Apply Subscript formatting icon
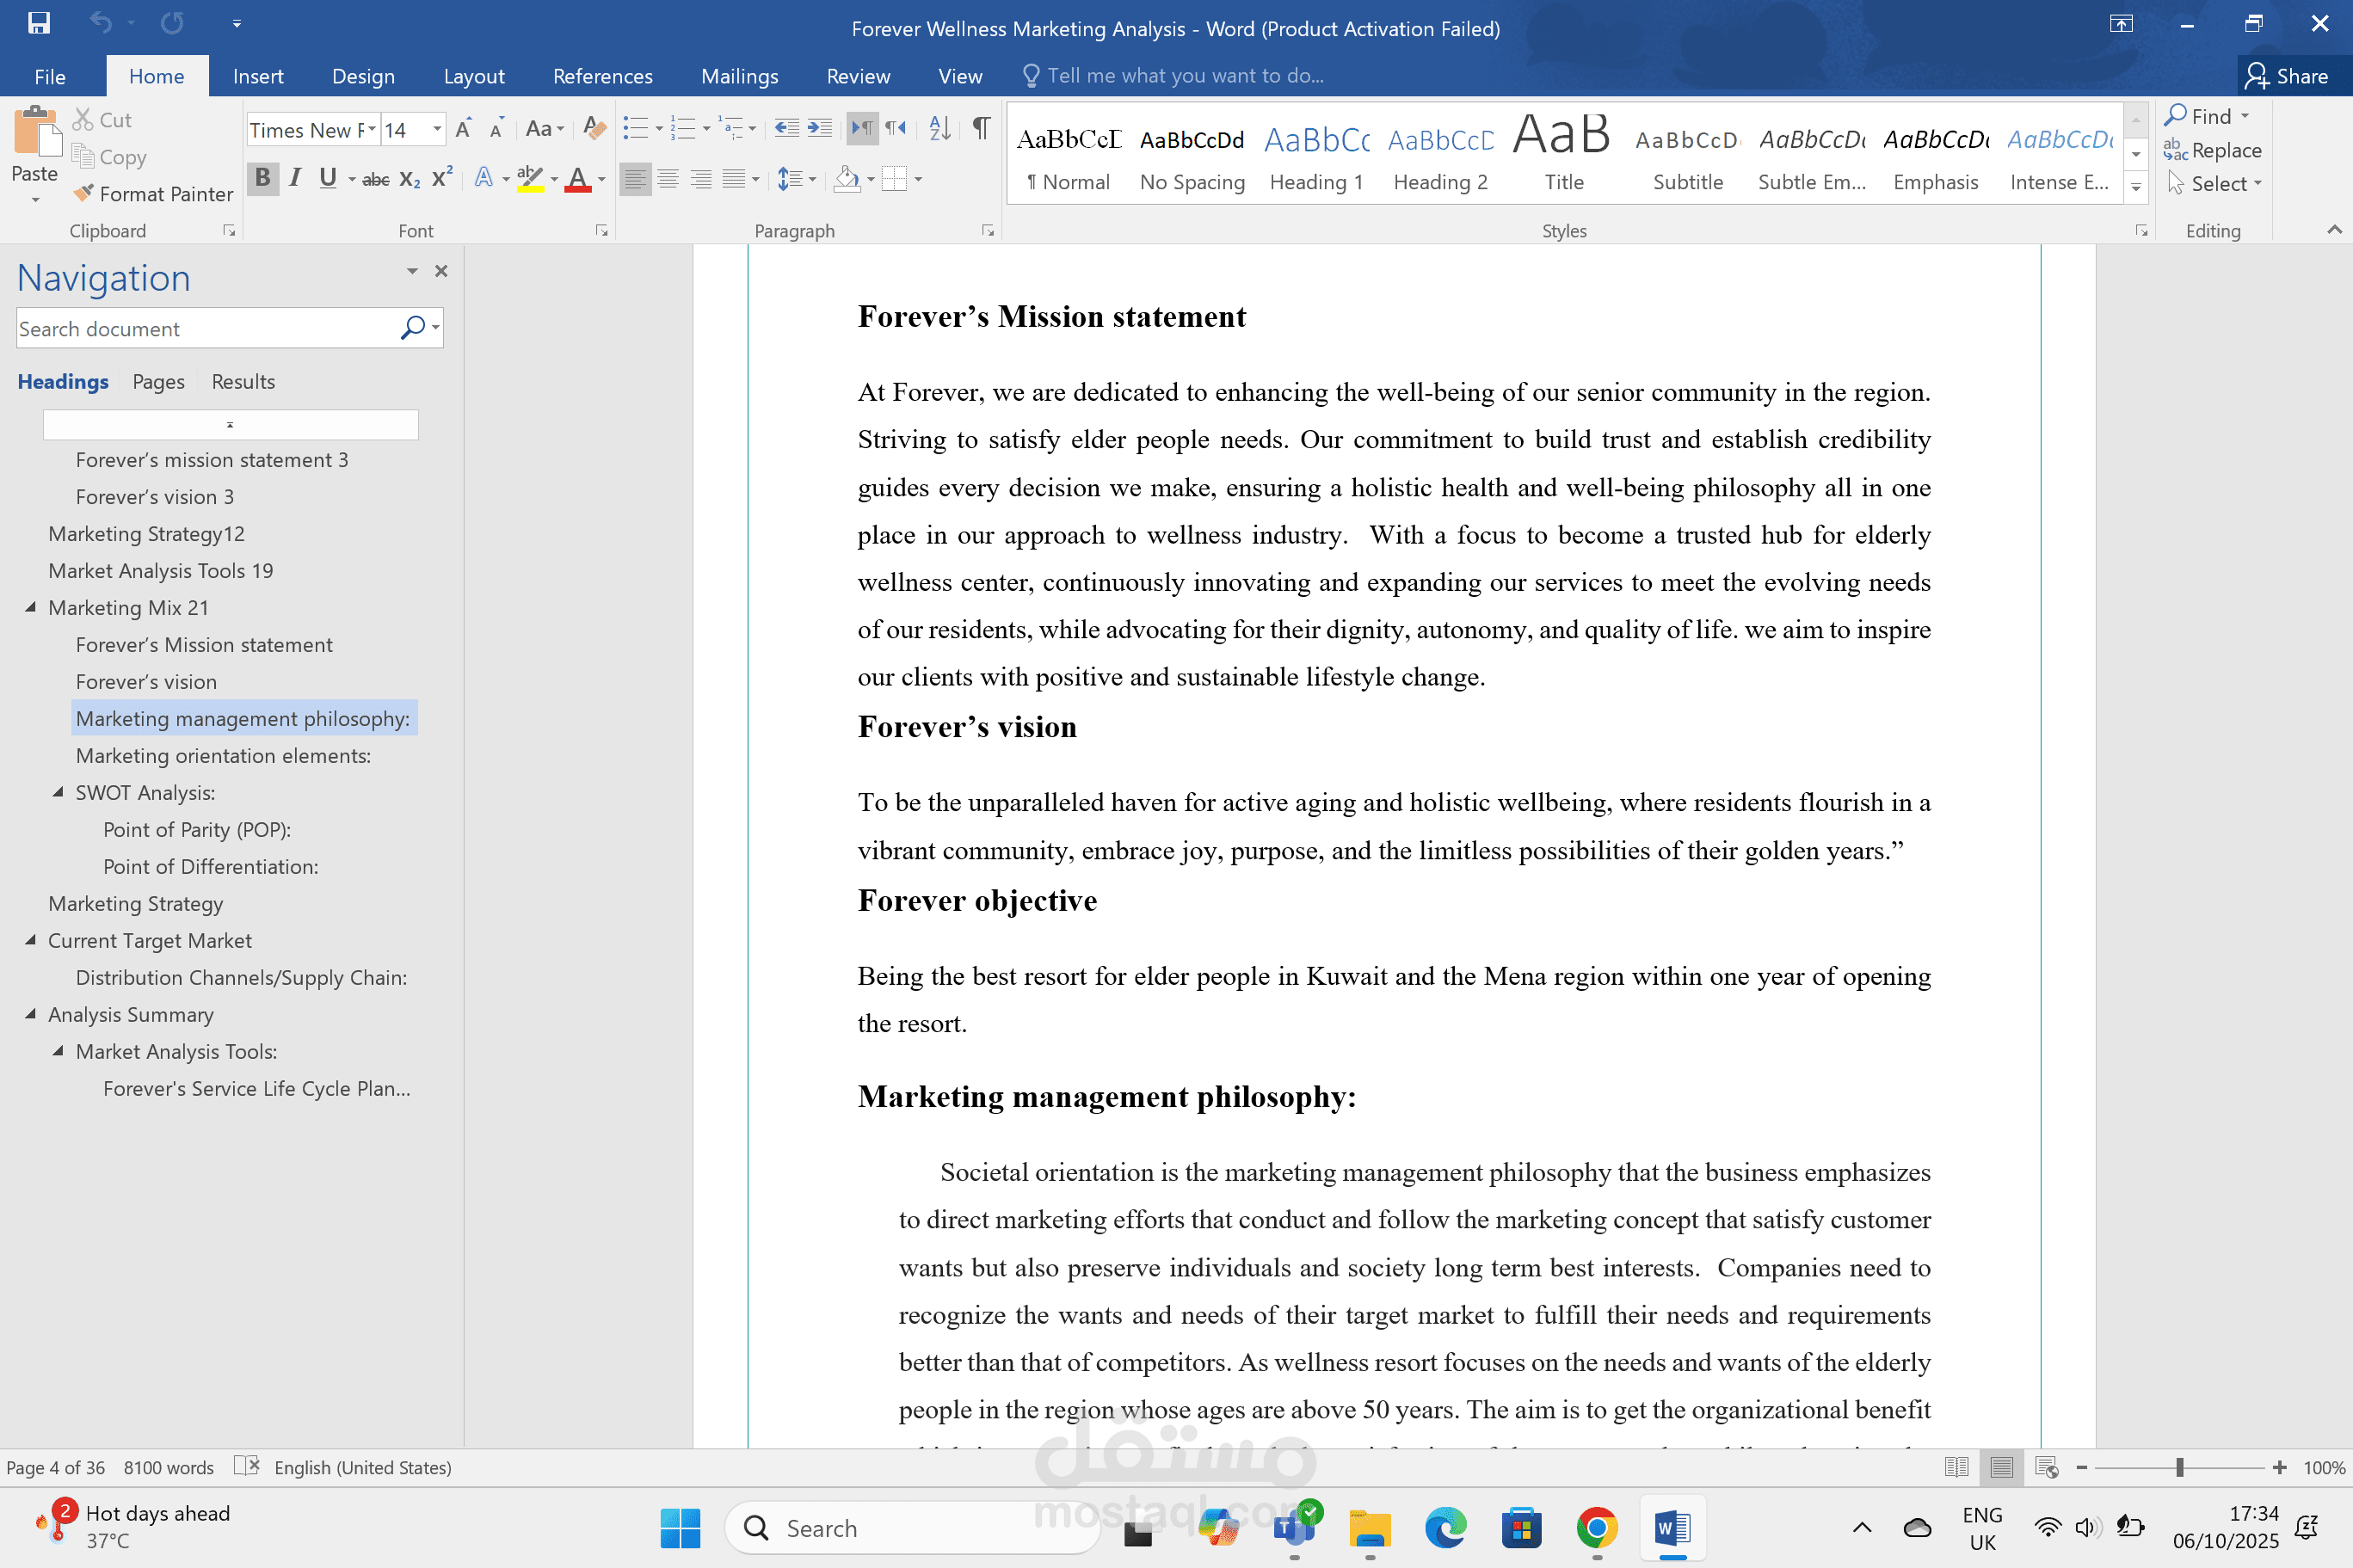The height and width of the screenshot is (1568, 2353). tap(409, 179)
